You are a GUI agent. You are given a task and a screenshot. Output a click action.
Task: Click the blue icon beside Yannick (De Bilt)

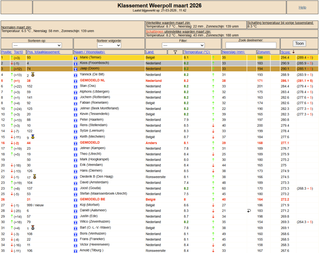[x=75, y=75]
